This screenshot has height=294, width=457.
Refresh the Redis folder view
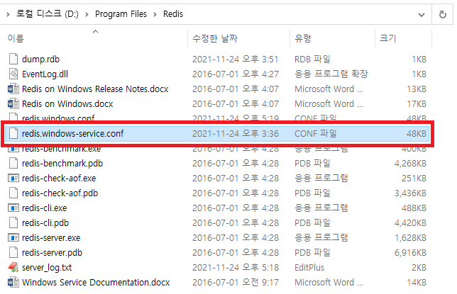pos(442,14)
